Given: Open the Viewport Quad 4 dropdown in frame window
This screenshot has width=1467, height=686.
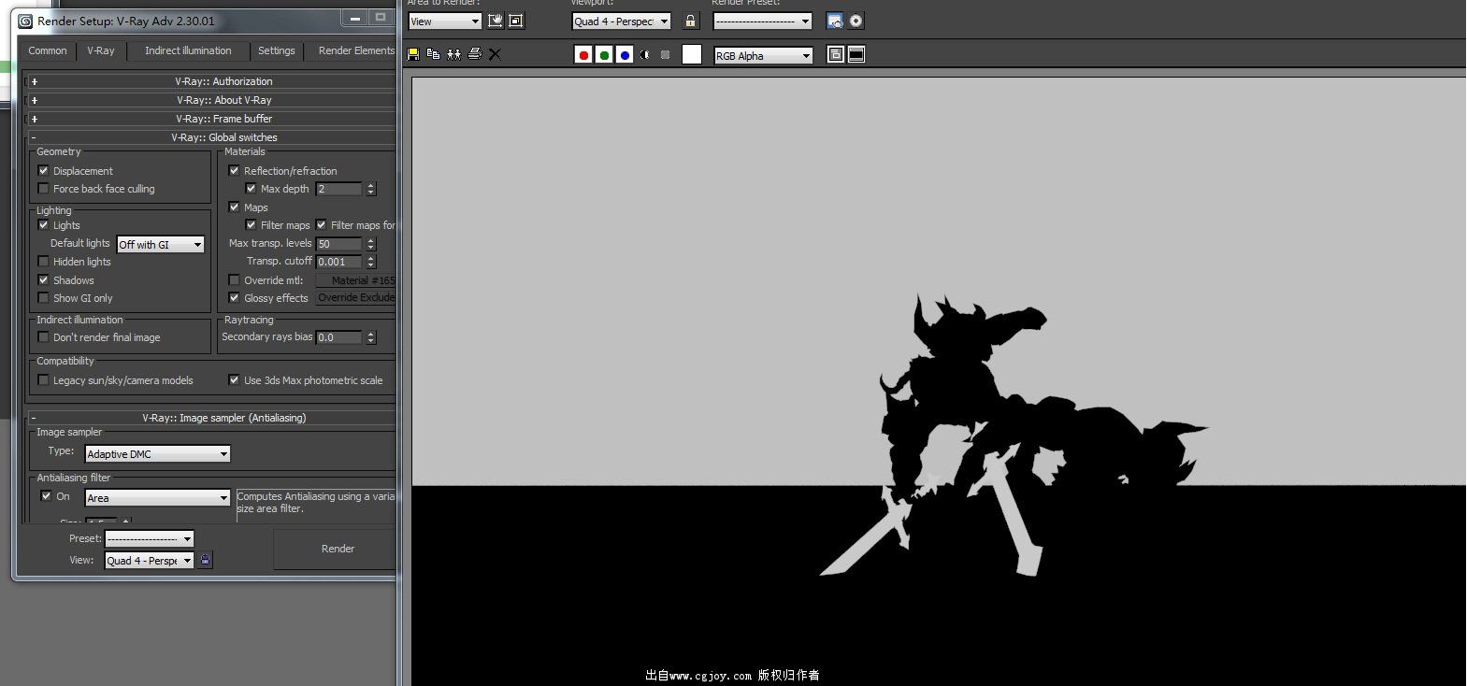Looking at the screenshot, I should click(622, 21).
